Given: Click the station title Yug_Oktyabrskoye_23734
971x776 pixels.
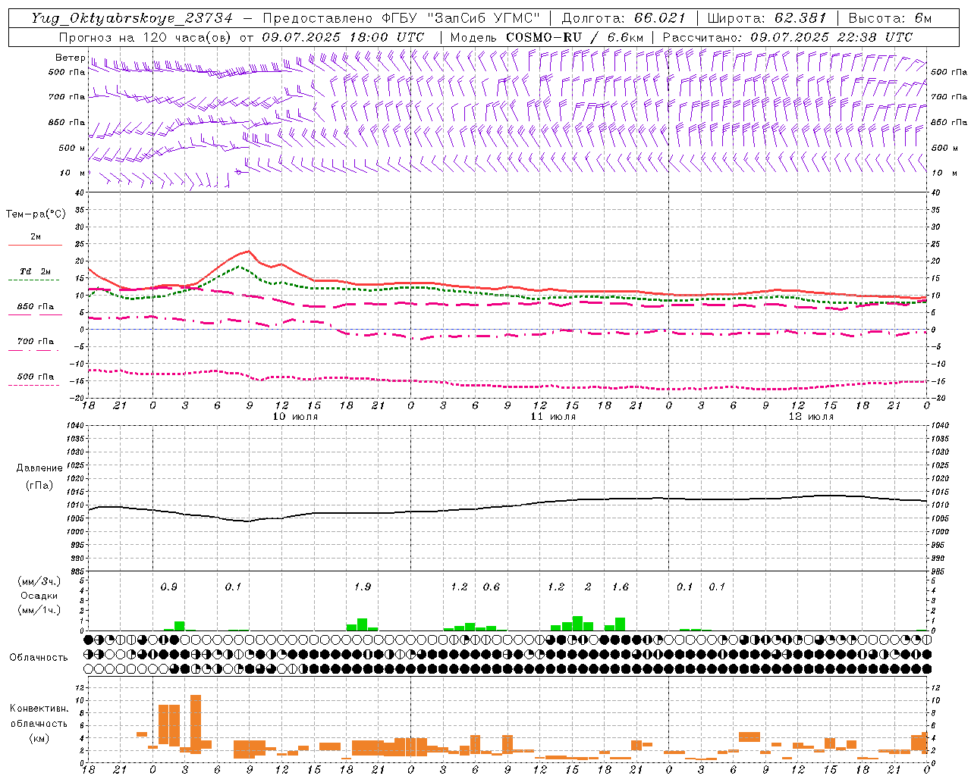Looking at the screenshot, I should pos(132,18).
